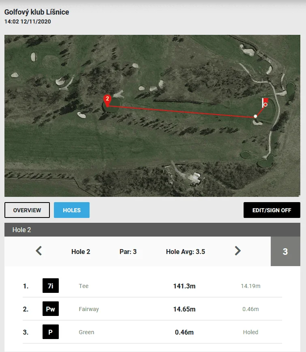
Task: Select the Tee shot row 141.3m distance
Action: (184, 286)
